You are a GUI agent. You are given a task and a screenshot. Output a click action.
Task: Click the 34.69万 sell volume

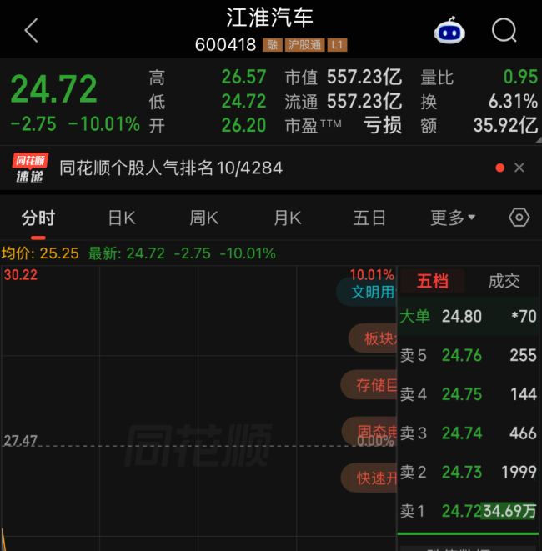click(509, 511)
